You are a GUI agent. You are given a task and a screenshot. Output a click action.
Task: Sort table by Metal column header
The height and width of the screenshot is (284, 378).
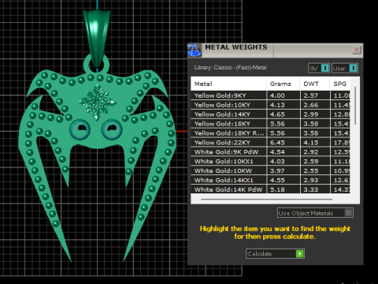point(228,84)
